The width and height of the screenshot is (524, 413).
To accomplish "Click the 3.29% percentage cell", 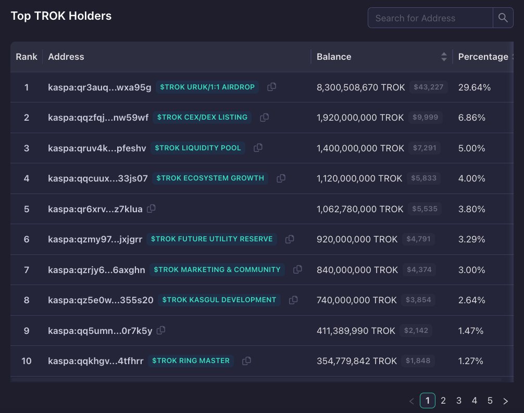I will click(471, 239).
